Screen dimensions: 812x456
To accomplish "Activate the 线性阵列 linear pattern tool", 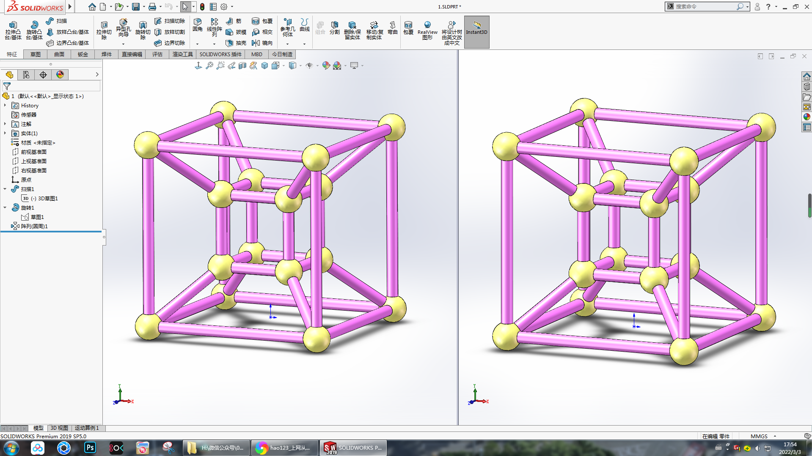I will pyautogui.click(x=215, y=27).
